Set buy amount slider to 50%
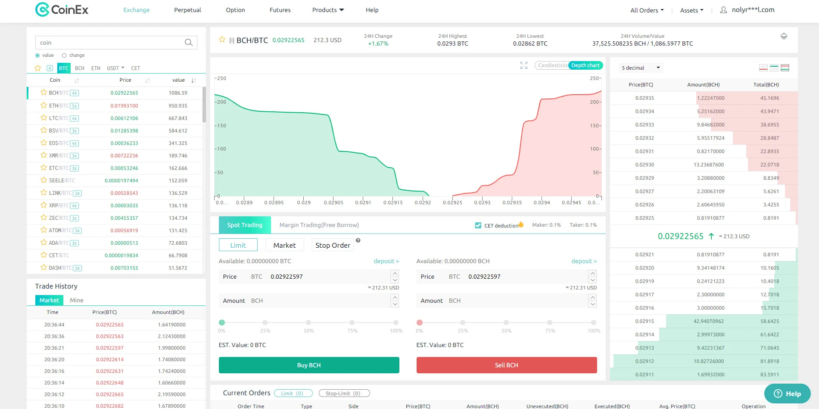 (x=308, y=323)
